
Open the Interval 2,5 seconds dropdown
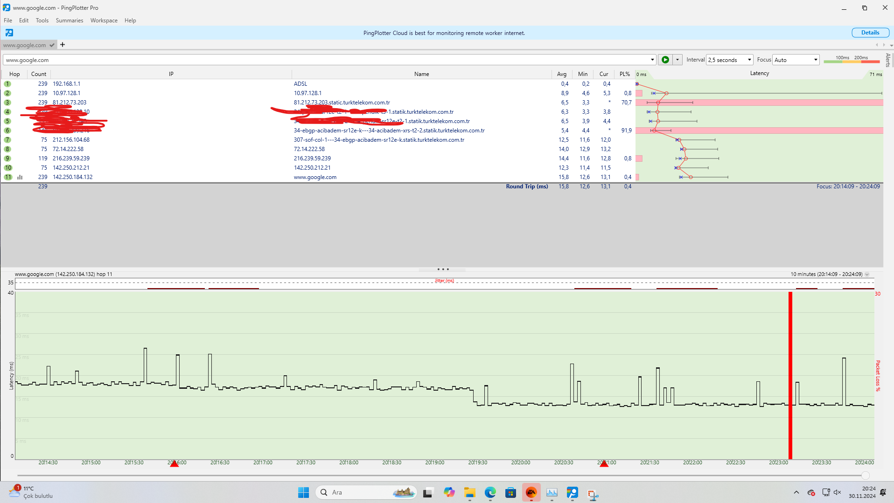[730, 60]
